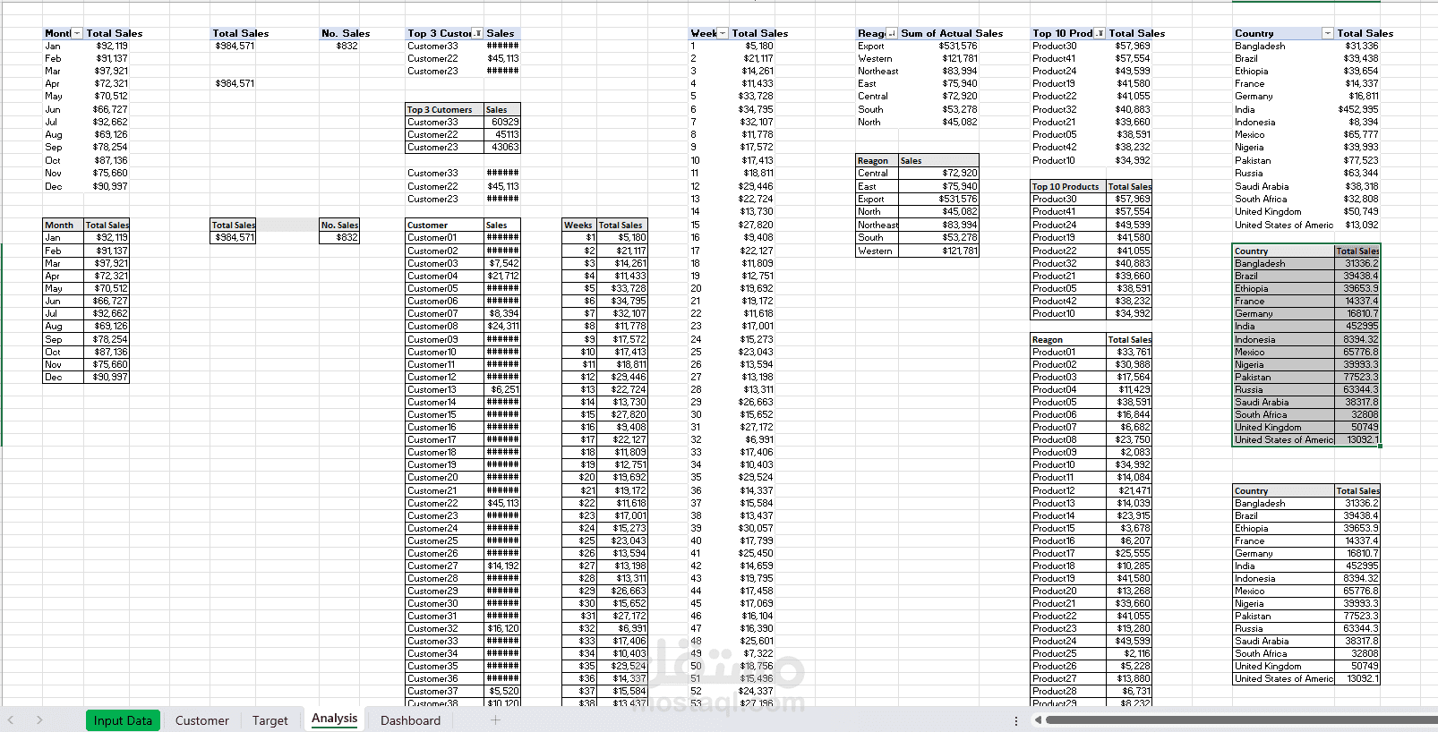The image size is (1438, 732).
Task: Add a new sheet with plus icon
Action: 495,719
